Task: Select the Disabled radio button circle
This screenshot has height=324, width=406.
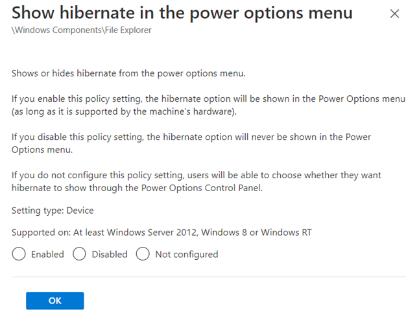Action: point(79,254)
